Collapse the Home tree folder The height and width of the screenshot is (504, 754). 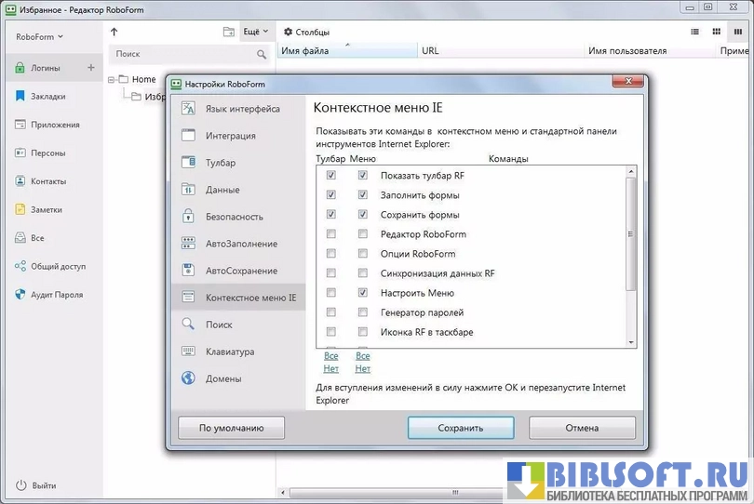(x=112, y=80)
